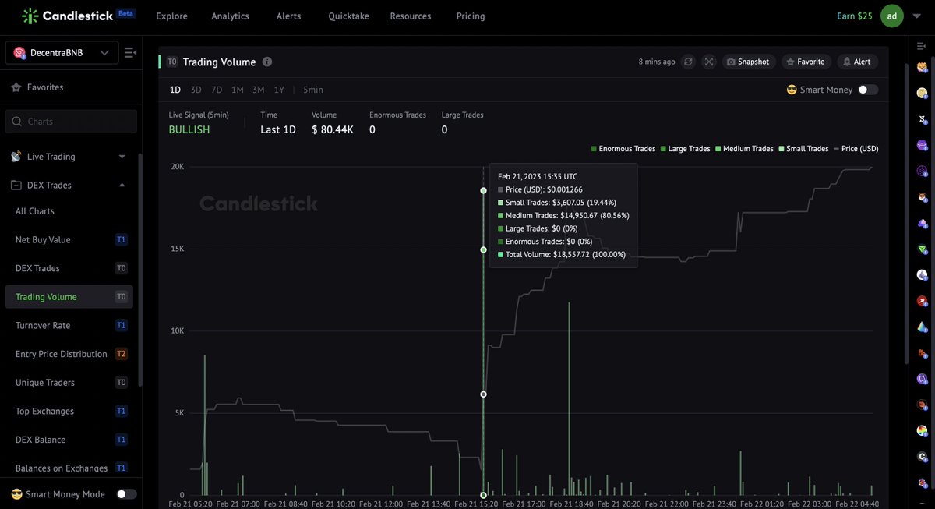
Task: Toggle Price (USD) legend line
Action: pos(855,148)
